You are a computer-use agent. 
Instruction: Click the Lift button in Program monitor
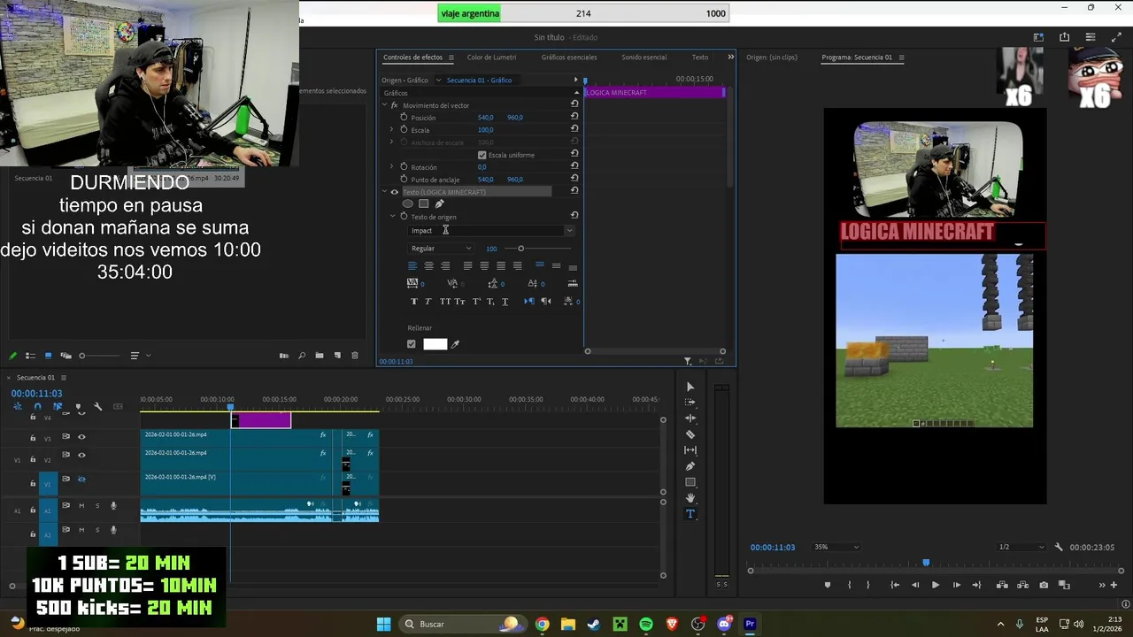tap(1002, 585)
